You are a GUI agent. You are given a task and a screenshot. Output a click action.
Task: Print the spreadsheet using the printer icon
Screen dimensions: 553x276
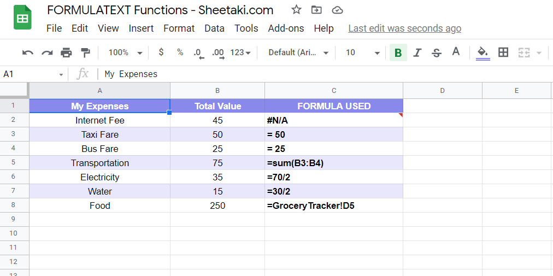[66, 52]
